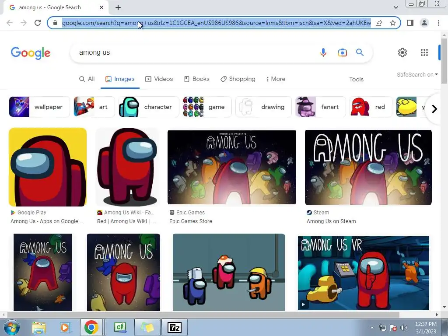Submit search with the magnifier icon
Screen dimensions: 448x336
point(360,52)
